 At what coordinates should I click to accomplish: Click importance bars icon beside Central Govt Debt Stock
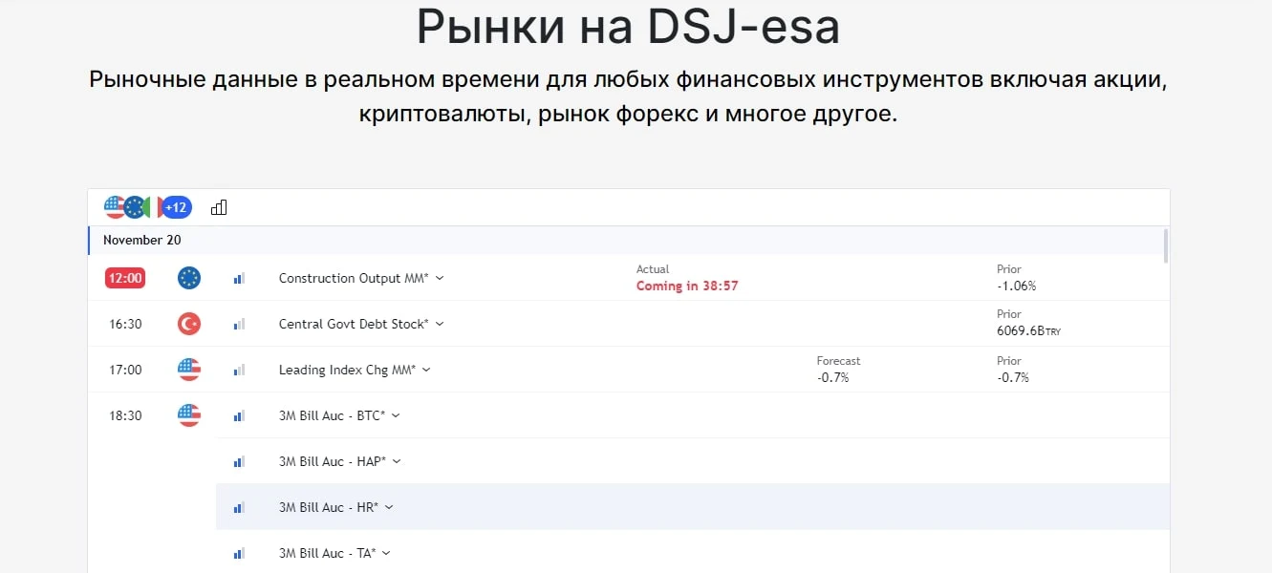tap(239, 324)
